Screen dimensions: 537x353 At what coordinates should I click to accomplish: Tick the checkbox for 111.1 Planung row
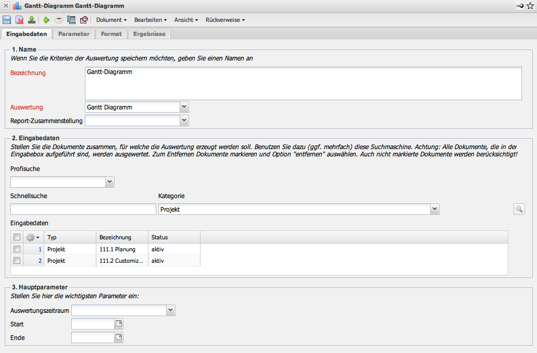[x=17, y=249]
